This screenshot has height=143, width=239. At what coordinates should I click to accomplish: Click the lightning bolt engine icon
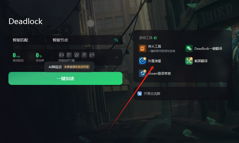84,55
